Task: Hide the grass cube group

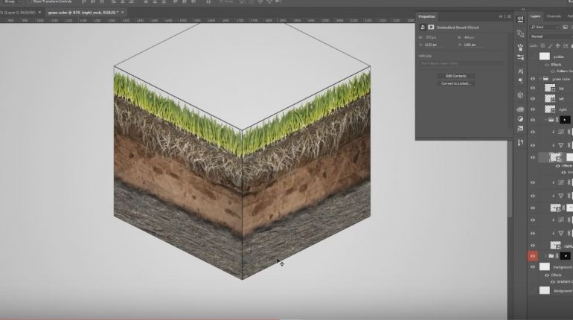Action: click(x=532, y=77)
